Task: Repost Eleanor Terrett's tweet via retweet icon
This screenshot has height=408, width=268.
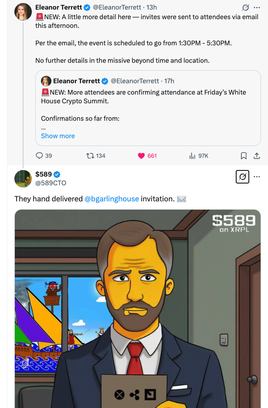Action: [x=90, y=156]
